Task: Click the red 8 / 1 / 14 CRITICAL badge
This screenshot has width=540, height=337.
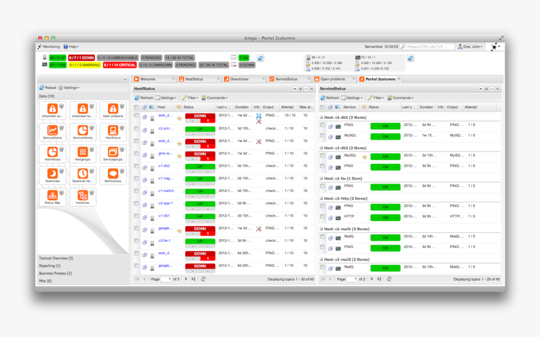Action: point(120,65)
